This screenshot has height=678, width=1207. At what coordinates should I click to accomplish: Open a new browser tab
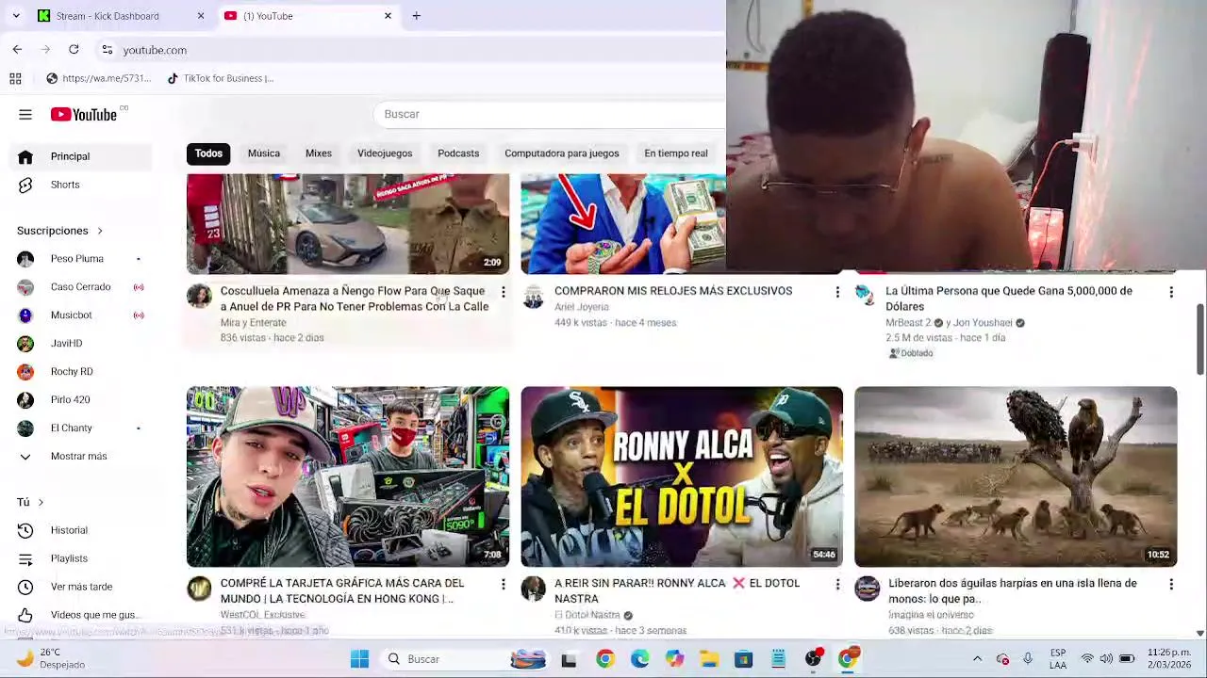coord(416,16)
